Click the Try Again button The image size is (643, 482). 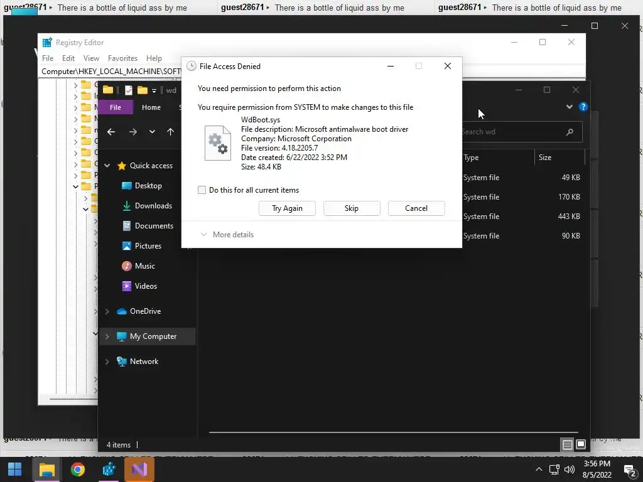[287, 208]
